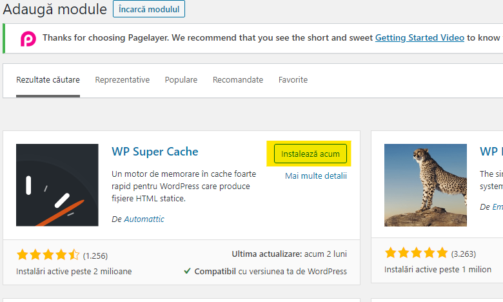This screenshot has height=302, width=503.
Task: Click the WP Super Cache star rating
Action: coord(48,255)
